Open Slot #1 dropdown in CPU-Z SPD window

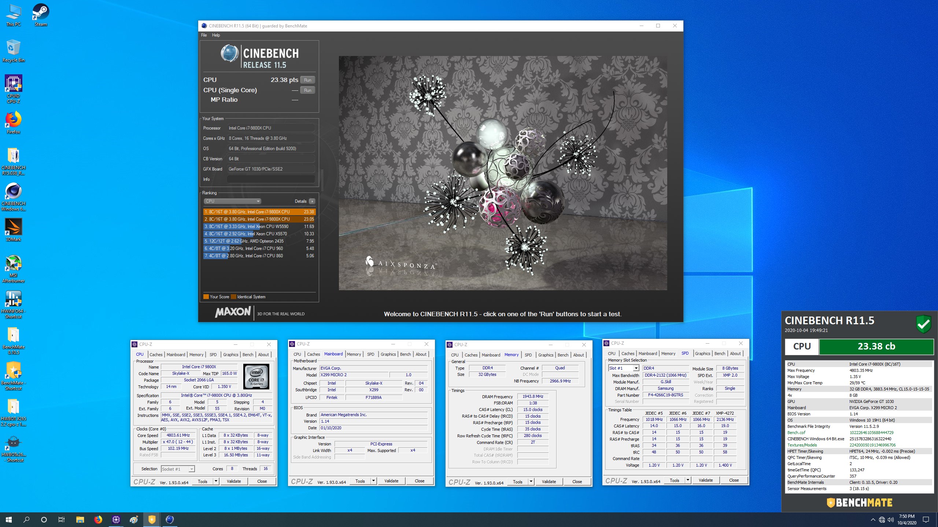624,368
